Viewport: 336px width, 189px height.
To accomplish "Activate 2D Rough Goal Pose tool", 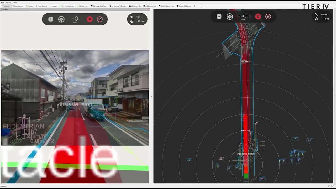I will [99, 6].
